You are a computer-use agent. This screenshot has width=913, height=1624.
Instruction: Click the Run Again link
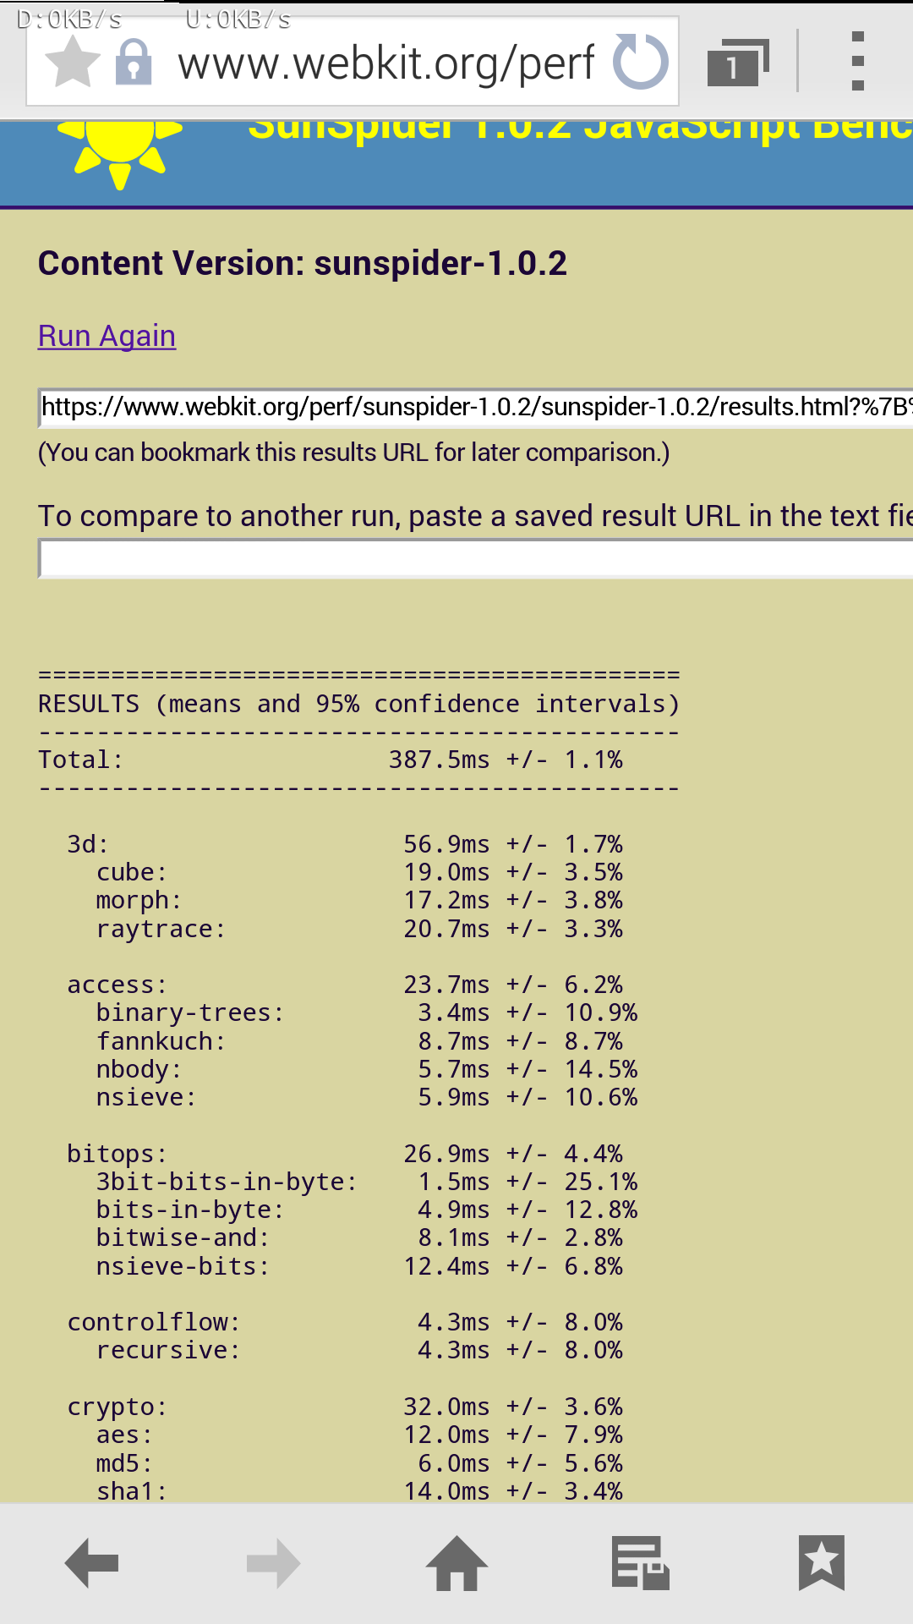pos(107,336)
